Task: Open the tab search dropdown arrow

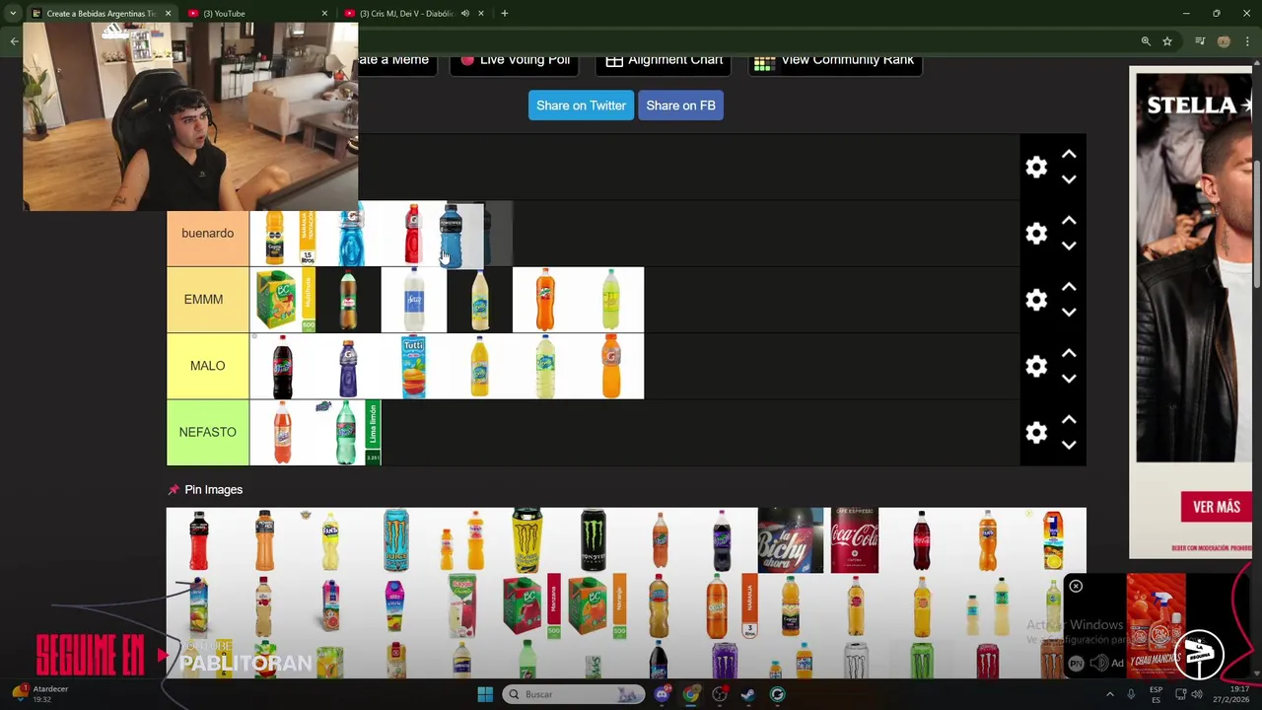Action: [x=12, y=14]
